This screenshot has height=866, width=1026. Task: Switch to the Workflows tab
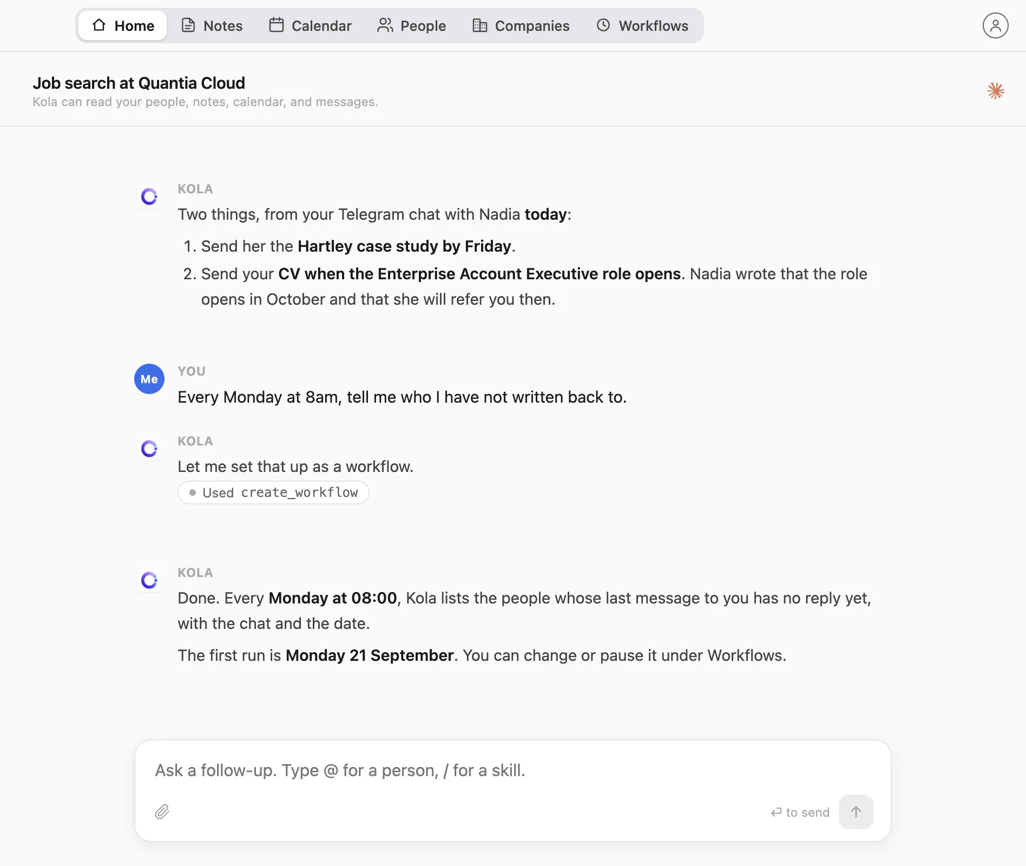(x=642, y=25)
